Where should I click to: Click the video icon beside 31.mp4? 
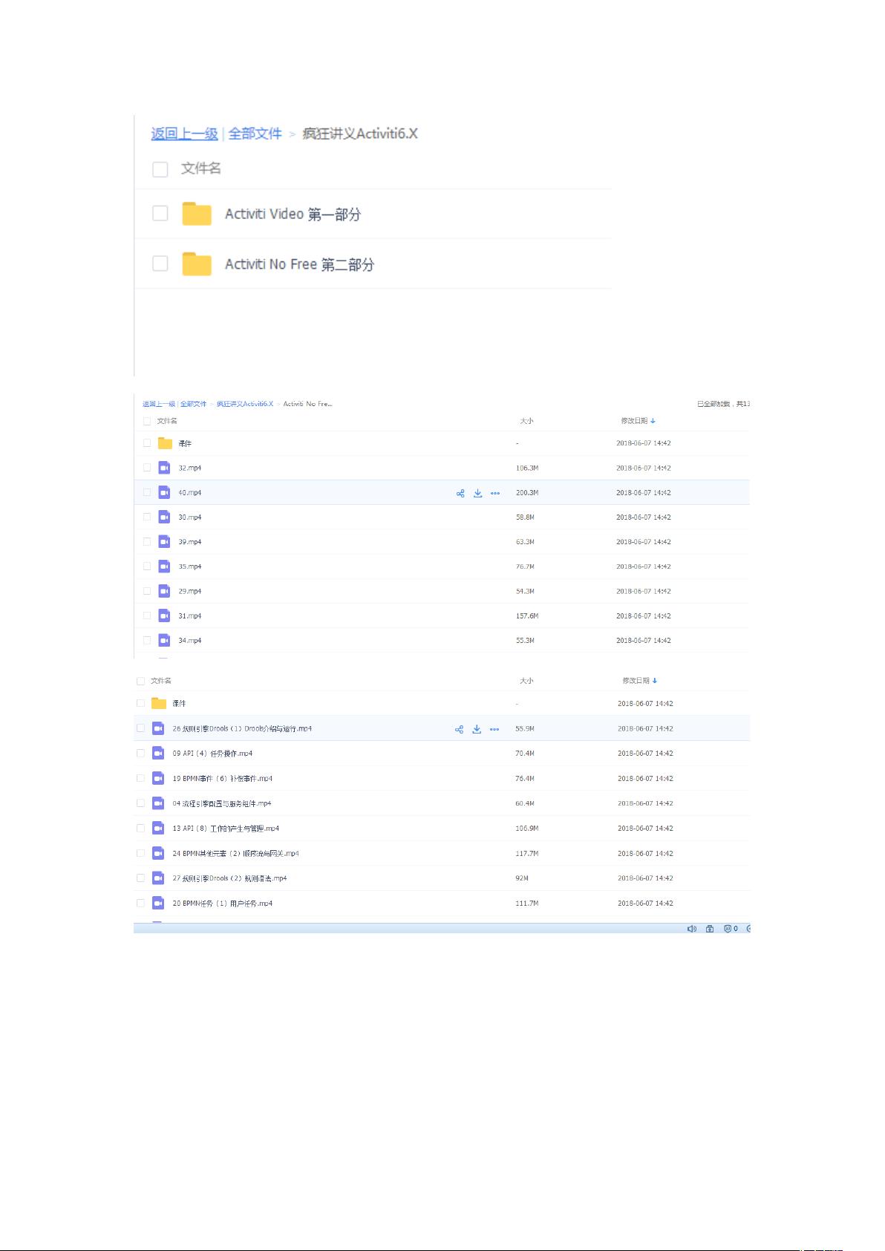(164, 616)
